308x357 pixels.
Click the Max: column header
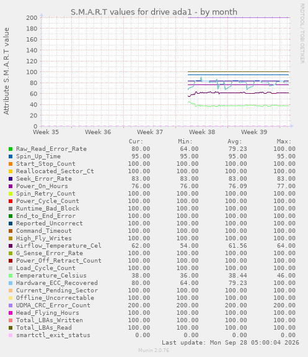tap(284, 142)
